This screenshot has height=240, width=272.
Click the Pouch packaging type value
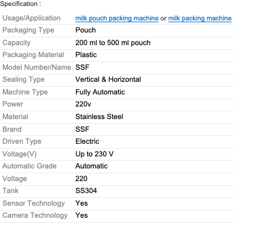tap(86, 30)
